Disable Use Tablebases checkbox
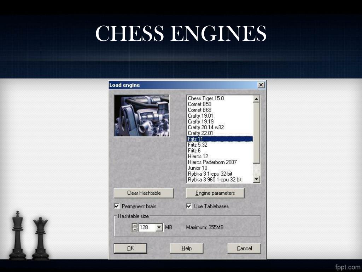Image resolution: width=362 pixels, height=272 pixels. point(189,206)
